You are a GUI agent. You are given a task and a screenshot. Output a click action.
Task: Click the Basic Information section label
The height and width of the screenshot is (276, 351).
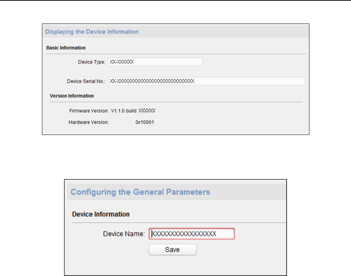pyautogui.click(x=66, y=48)
